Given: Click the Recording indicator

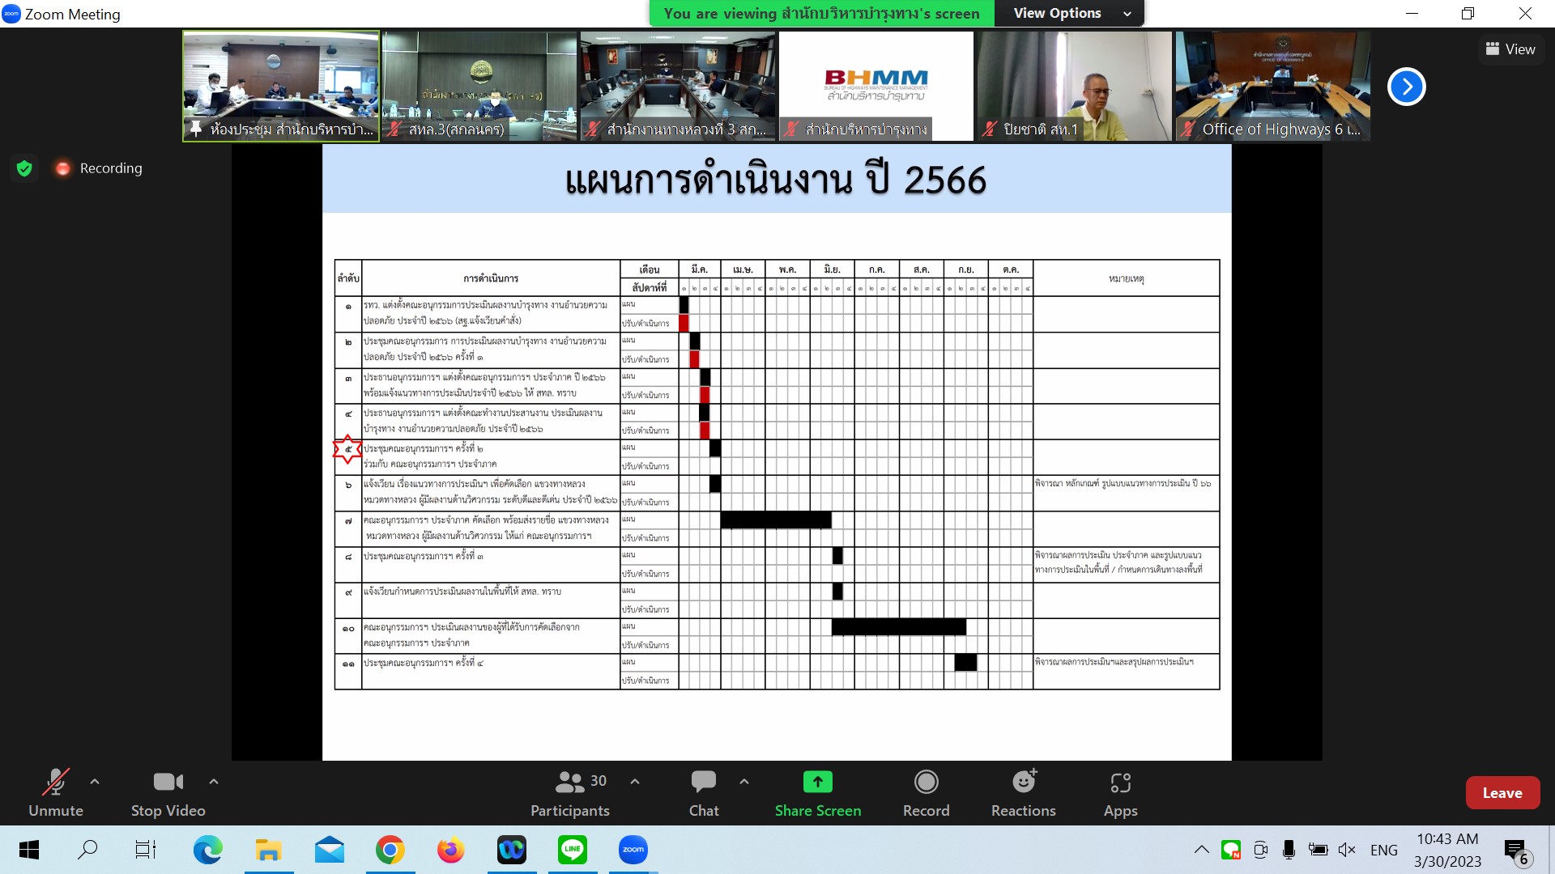Looking at the screenshot, I should point(99,168).
